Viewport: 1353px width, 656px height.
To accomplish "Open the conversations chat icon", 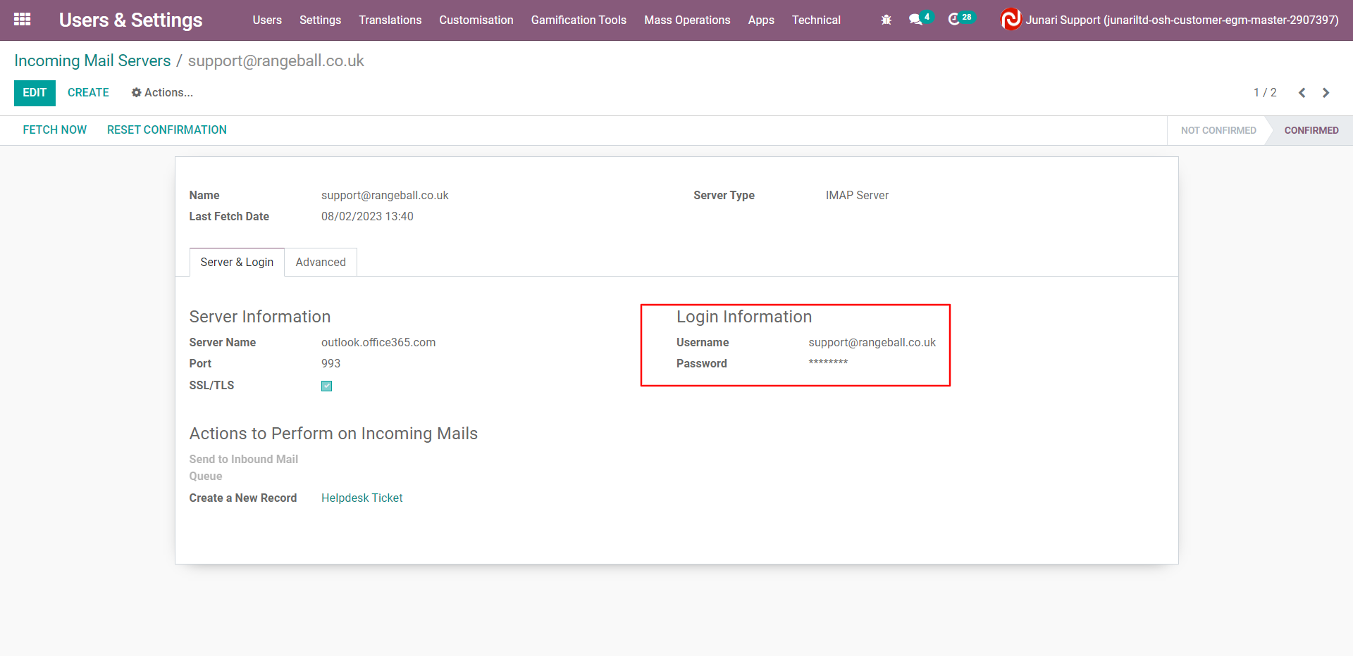I will (916, 20).
